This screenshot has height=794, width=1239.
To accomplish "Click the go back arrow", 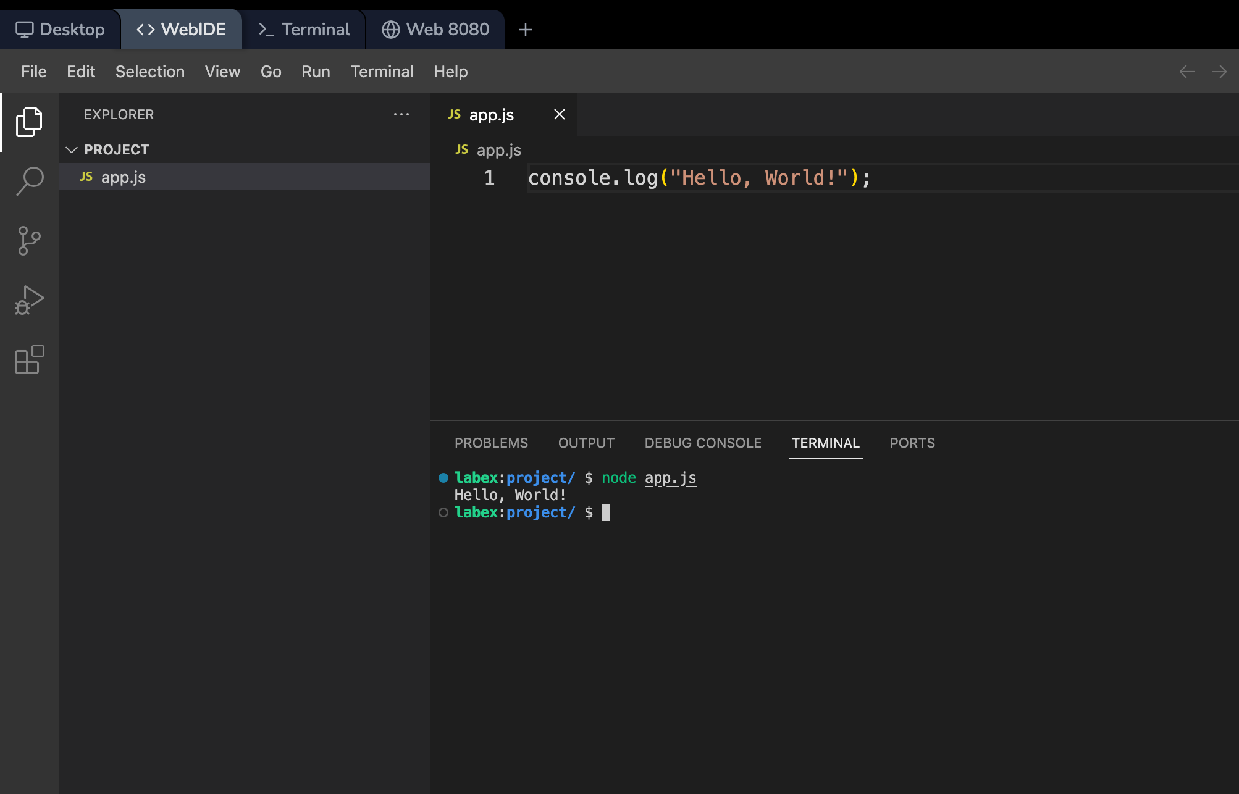I will coord(1186,72).
